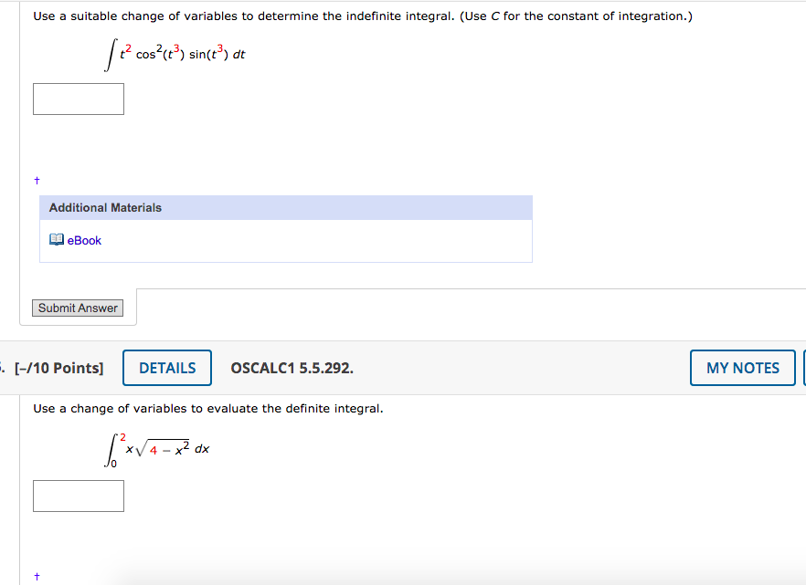Click the partially visible button beside MY NOTES

802,368
